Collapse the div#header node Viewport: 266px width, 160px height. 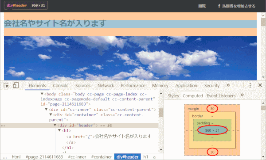coord(55,125)
